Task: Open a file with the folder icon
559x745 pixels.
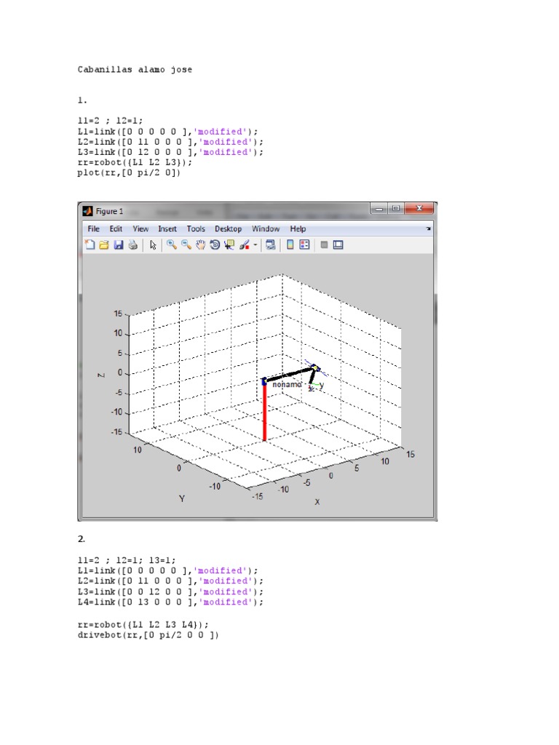Action: tap(104, 244)
